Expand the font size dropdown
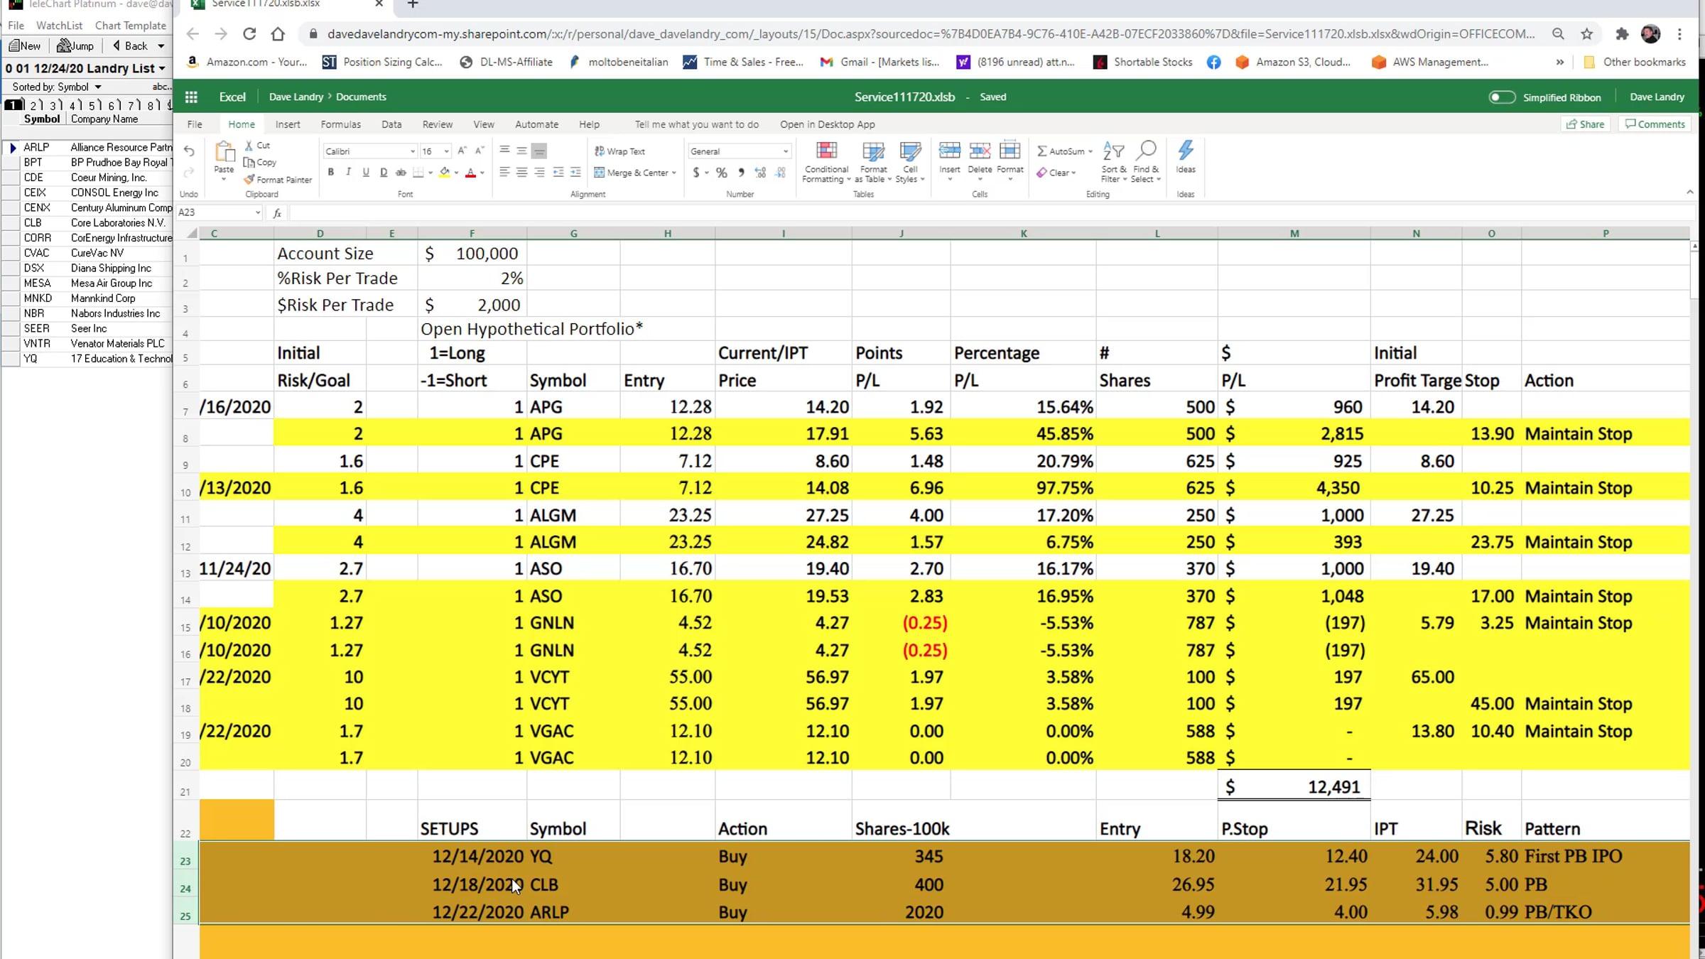Screen dimensions: 1705x959 [446, 151]
